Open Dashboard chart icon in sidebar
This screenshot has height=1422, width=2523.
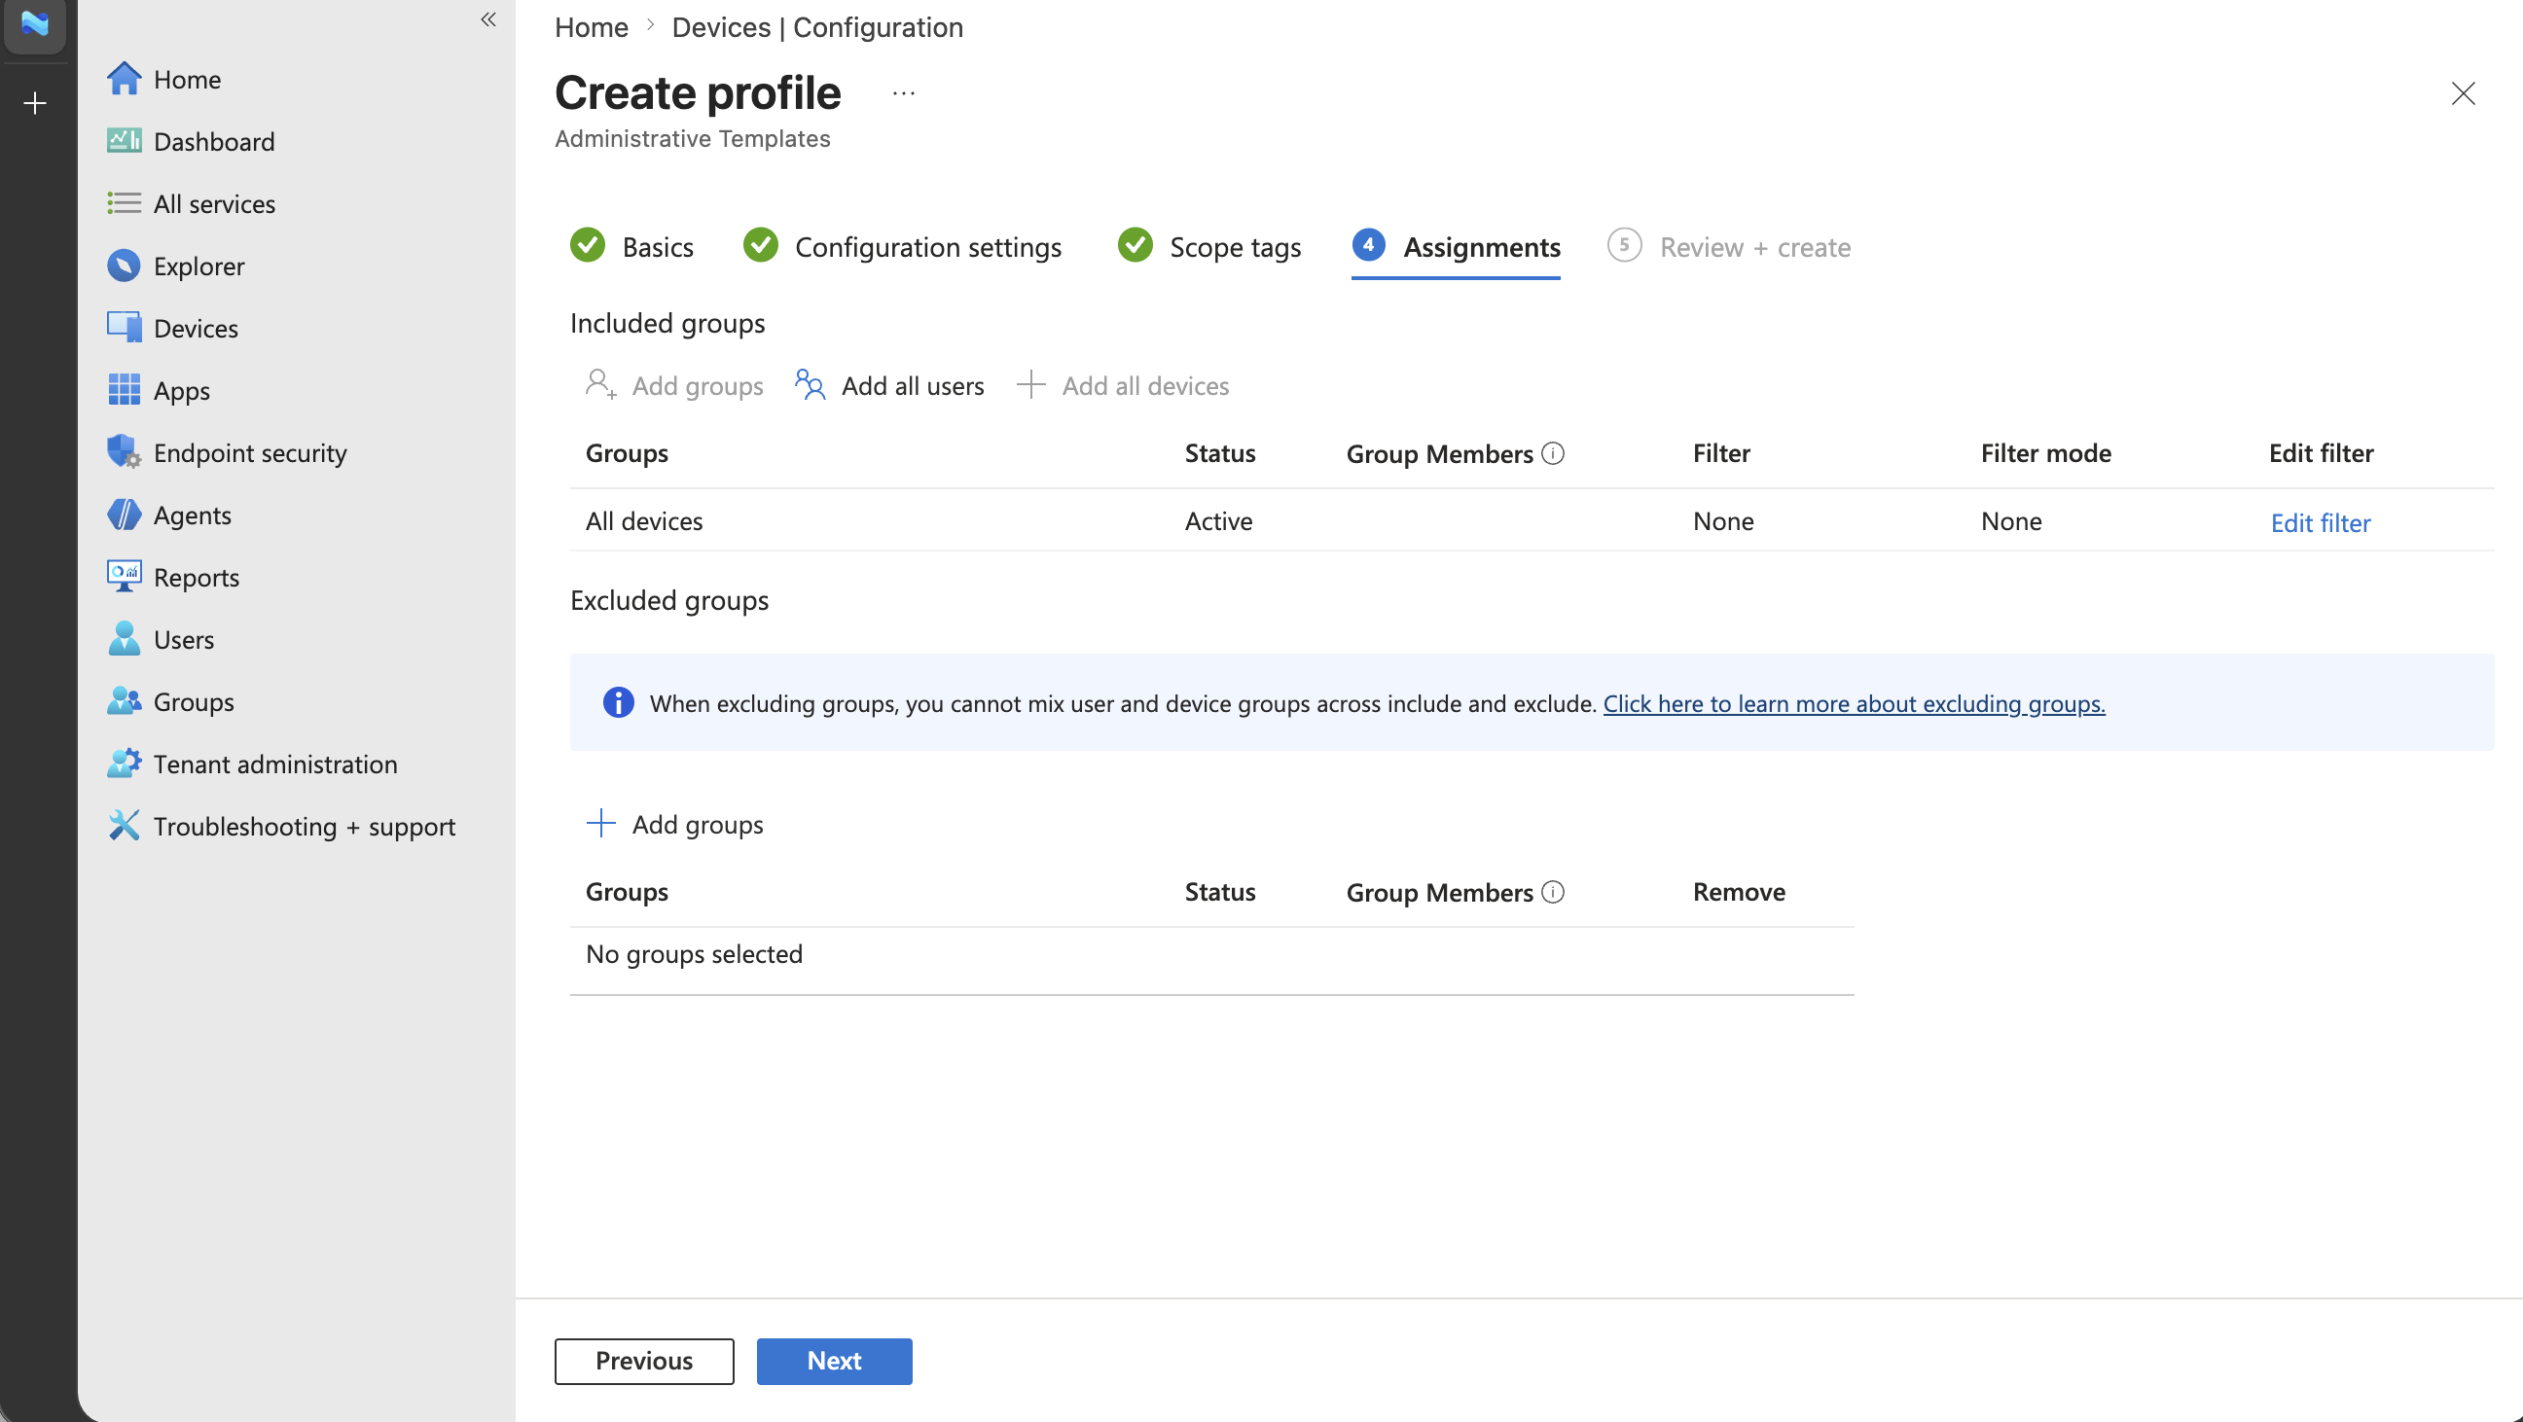(124, 141)
